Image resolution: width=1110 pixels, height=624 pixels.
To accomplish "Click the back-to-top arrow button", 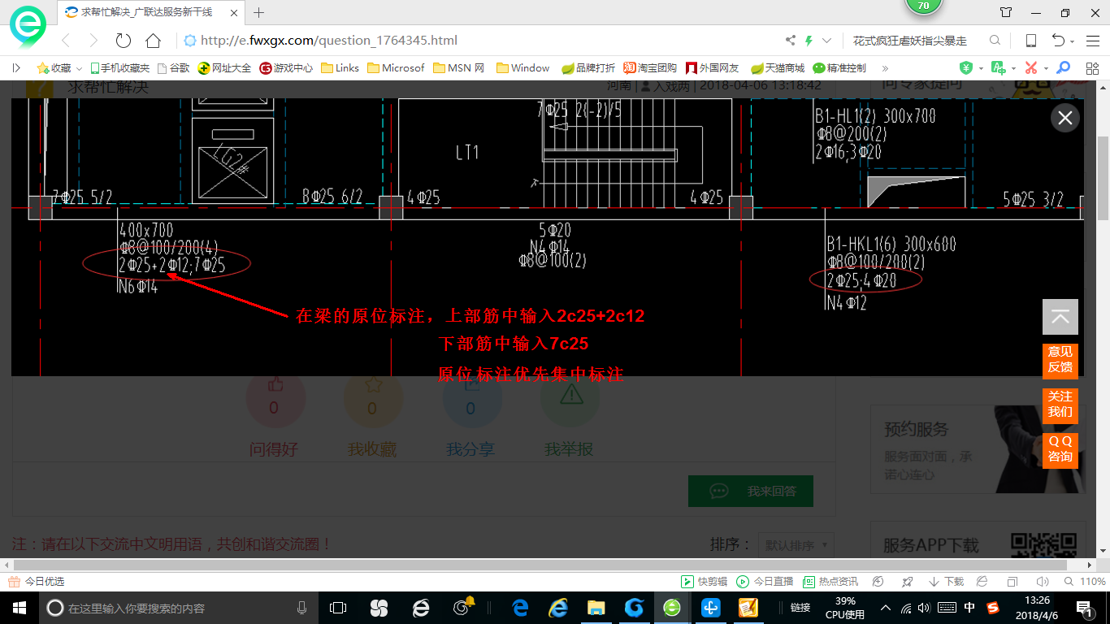I will pos(1060,317).
